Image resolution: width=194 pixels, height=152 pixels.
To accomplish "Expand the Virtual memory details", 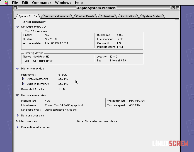I will click(x=23, y=79).
